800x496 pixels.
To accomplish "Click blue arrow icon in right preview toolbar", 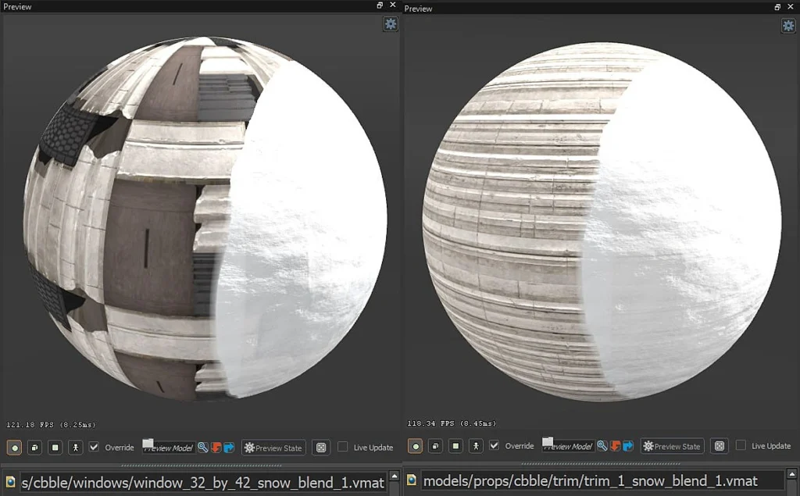I will [x=628, y=446].
